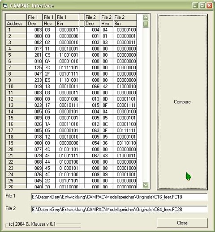215x232 pixels.
Task: Minimize the CAMPAC Interface window
Action: coord(195,6)
